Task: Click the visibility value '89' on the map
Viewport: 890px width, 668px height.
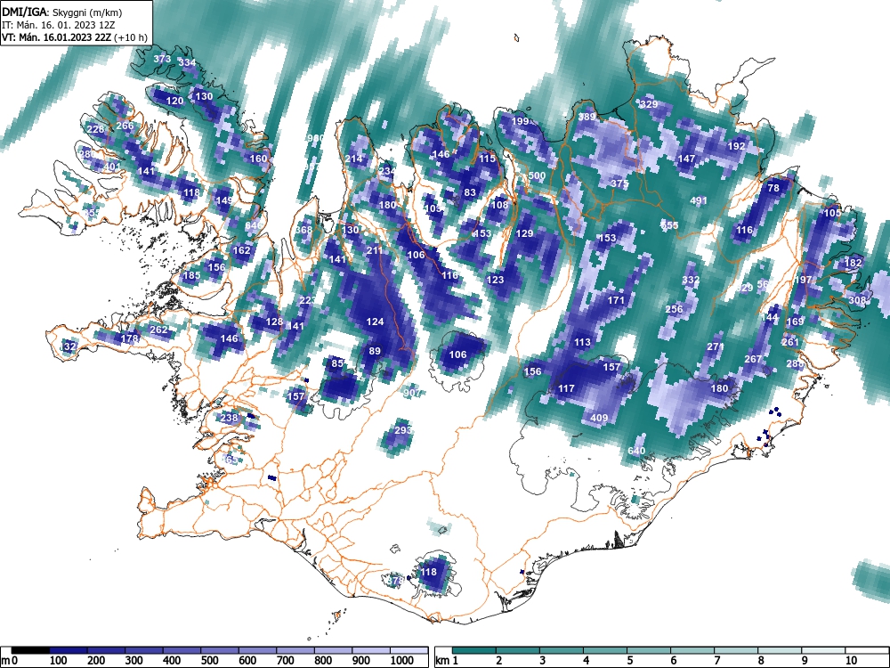Action: coord(375,352)
